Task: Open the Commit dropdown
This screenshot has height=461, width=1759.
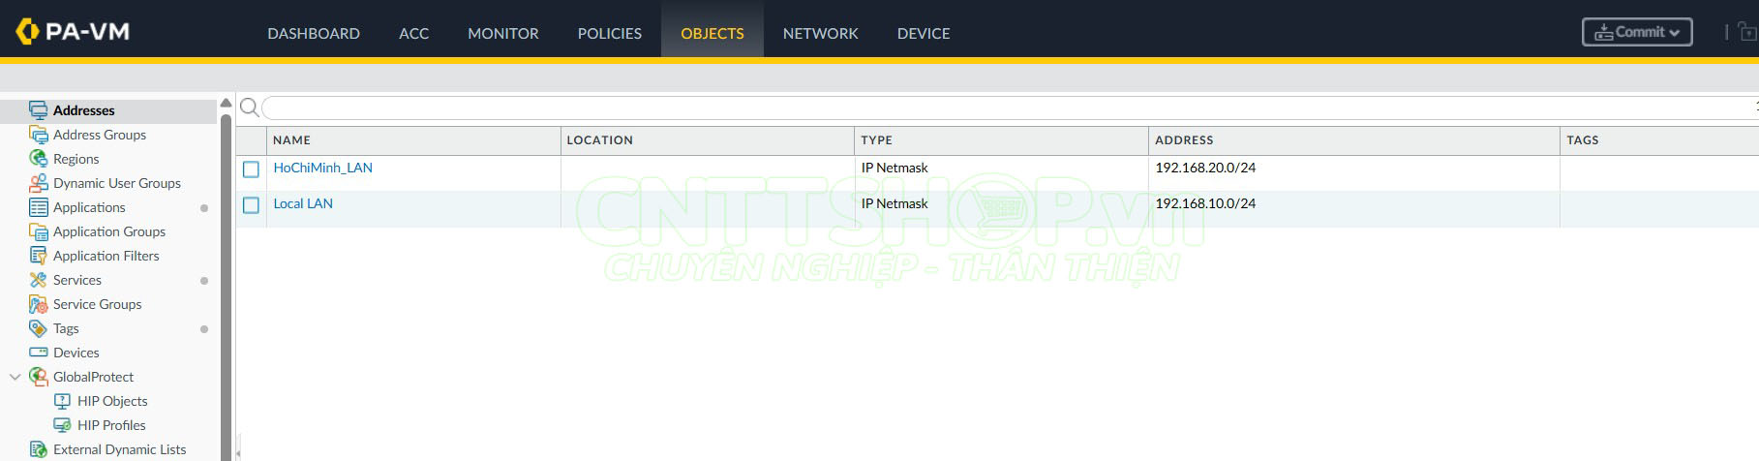Action: 1637,32
